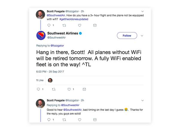This screenshot has height=131, width=180.
Task: Like the Southwest Airlines reply tweet
Action: click(x=69, y=89)
